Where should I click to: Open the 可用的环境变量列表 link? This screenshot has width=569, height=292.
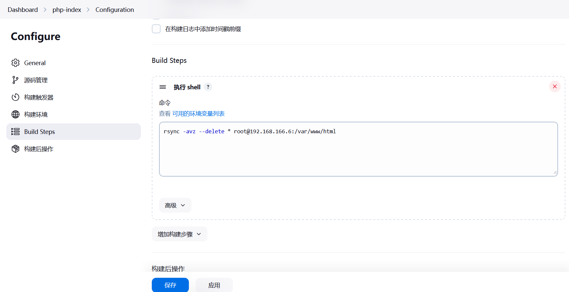coord(198,114)
